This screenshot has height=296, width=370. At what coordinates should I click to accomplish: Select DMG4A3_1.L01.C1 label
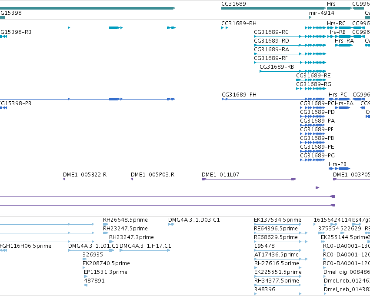pyautogui.click(x=93, y=246)
